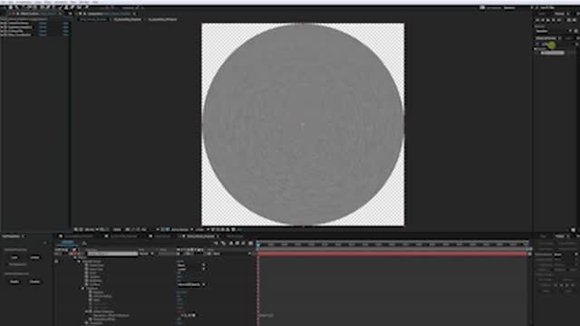Toggle mute audio in Preview panel
Screen dimensions: 580x326
tap(569, 20)
